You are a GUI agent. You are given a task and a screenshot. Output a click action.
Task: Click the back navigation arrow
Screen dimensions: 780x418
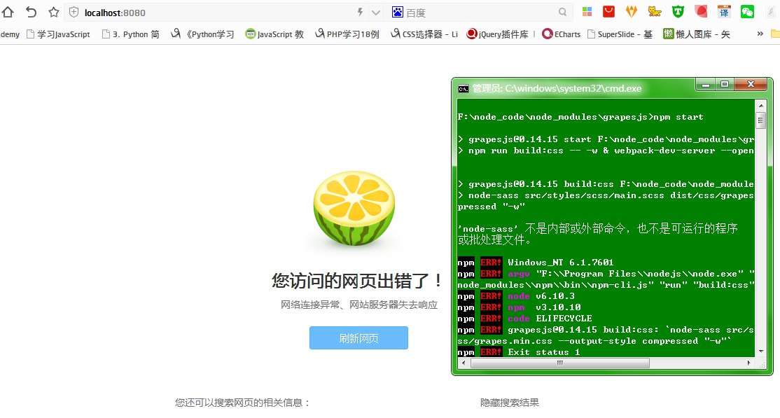(31, 12)
